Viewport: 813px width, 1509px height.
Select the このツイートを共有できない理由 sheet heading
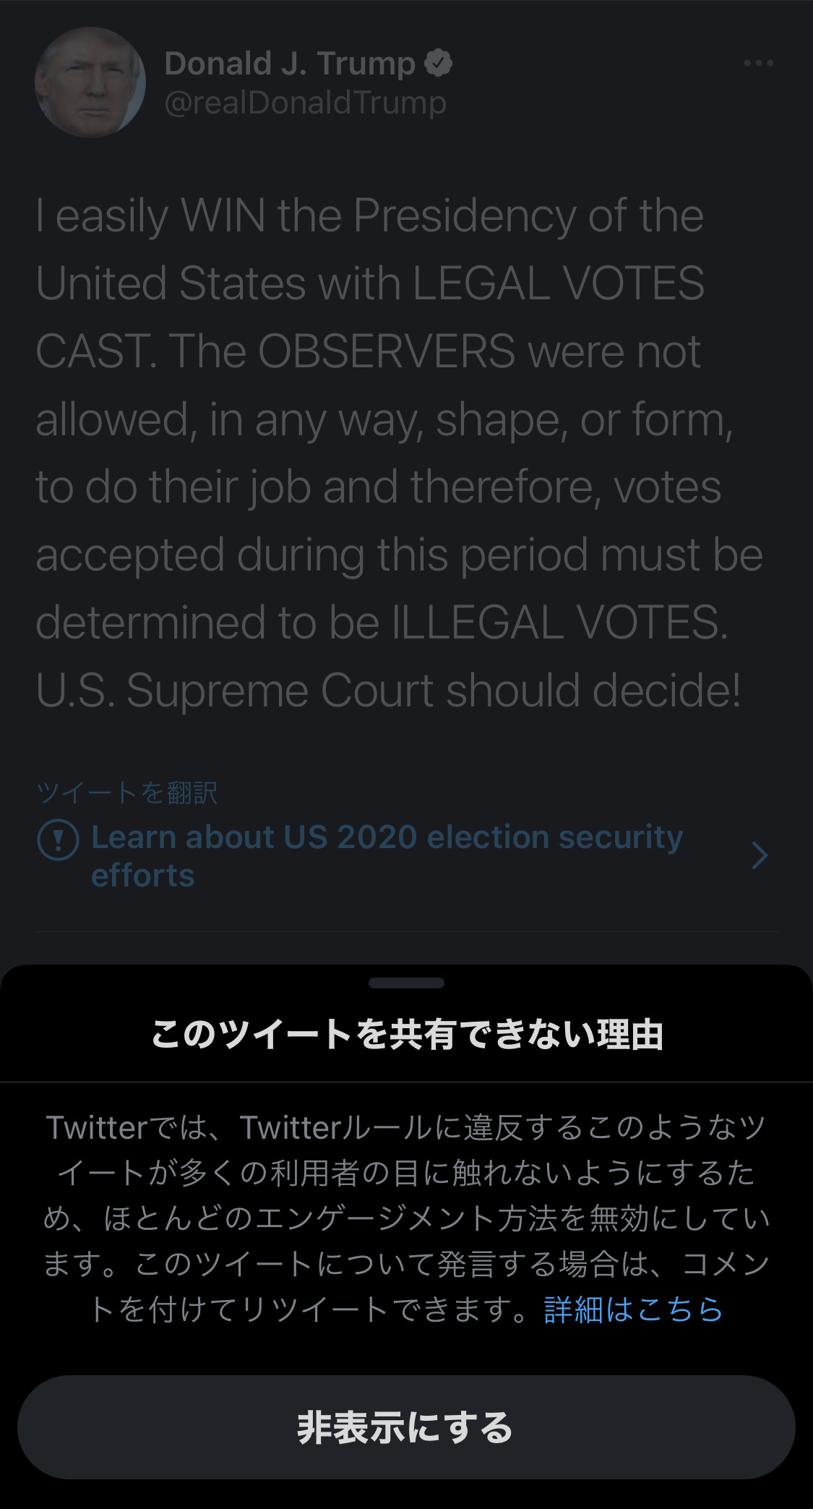point(407,1034)
